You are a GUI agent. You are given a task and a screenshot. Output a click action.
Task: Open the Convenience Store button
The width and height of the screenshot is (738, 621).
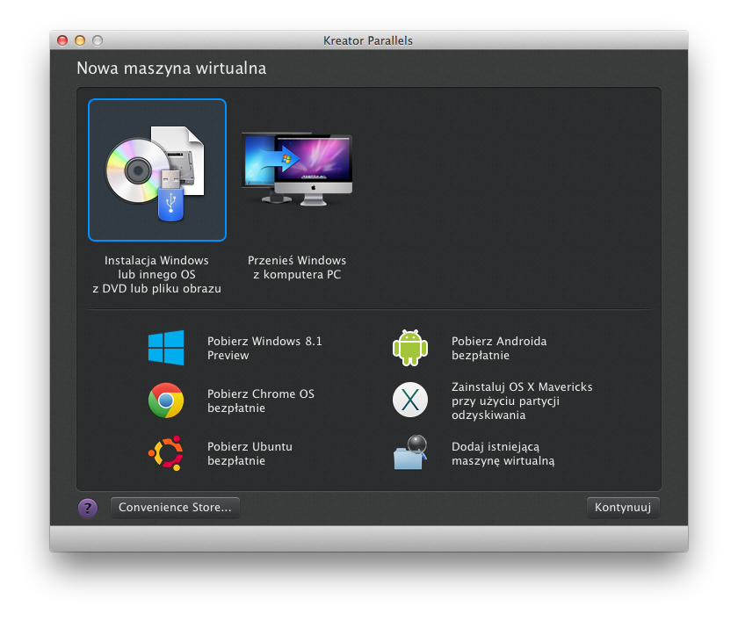coord(175,508)
